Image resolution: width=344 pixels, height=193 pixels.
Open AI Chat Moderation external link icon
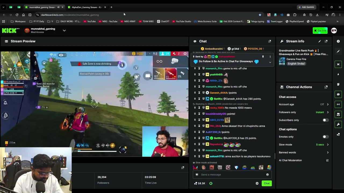[x=327, y=160]
